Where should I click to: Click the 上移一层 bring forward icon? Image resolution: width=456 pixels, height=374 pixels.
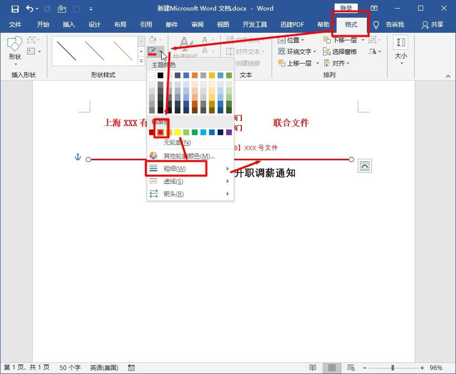[x=281, y=63]
